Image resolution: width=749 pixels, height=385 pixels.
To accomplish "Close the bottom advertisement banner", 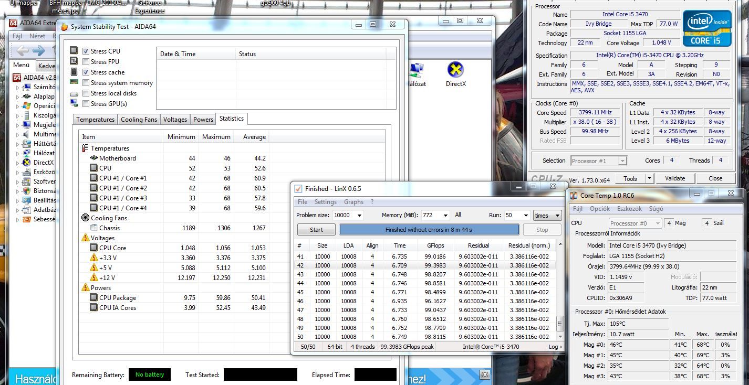I will [485, 375].
